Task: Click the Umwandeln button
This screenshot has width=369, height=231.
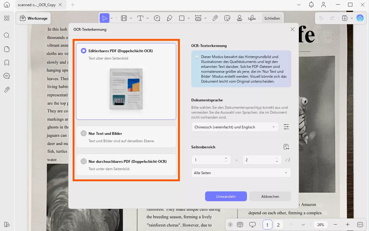Action: [226, 196]
